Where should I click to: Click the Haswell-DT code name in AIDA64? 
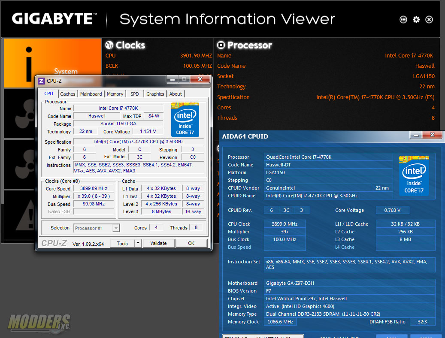pos(328,165)
